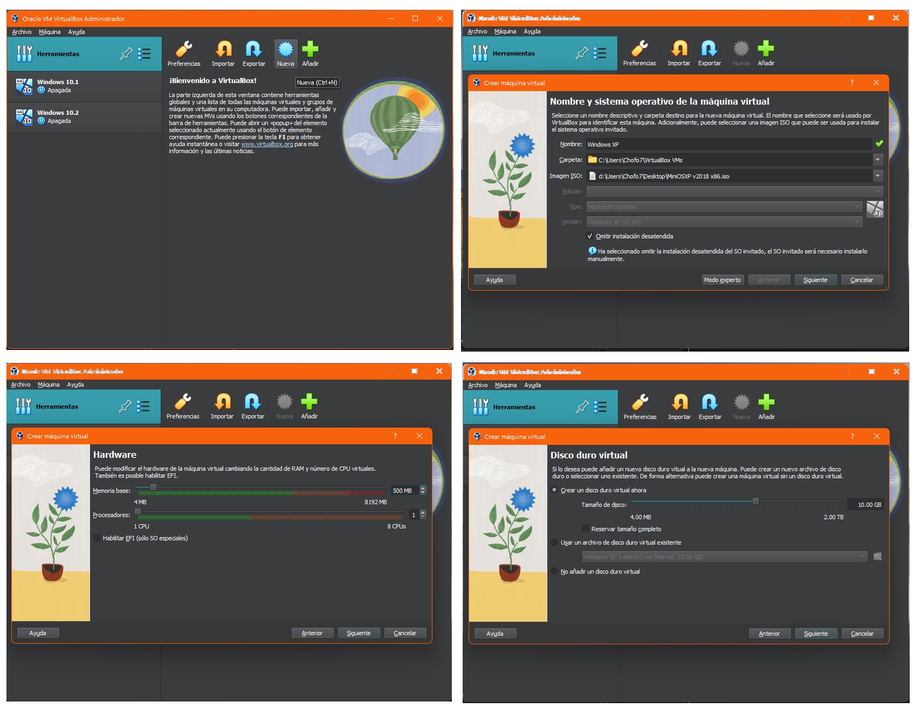Click the Procesadores spinner arrows

click(423, 514)
